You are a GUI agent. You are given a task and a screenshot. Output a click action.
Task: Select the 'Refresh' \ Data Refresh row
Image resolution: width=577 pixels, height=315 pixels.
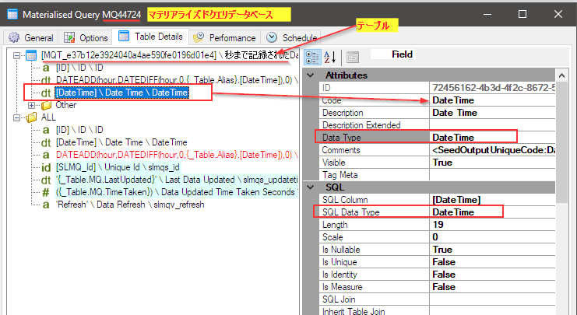coord(129,205)
